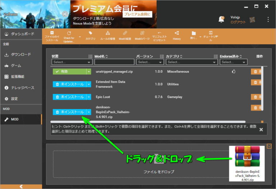Click the delete button for denikson-BepInExPack

click(256, 108)
